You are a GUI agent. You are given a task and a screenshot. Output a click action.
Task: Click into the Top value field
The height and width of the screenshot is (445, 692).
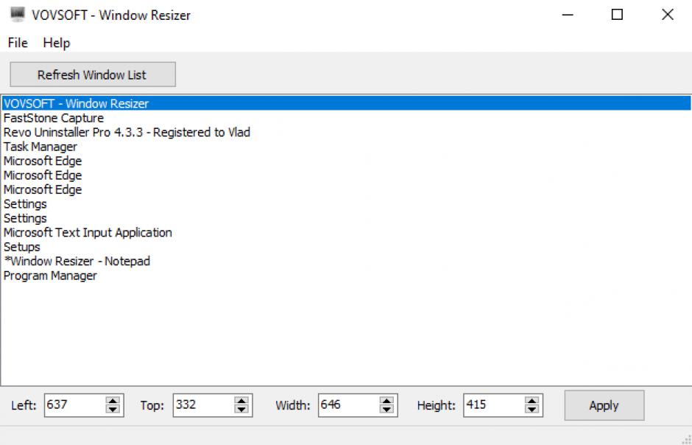pyautogui.click(x=204, y=404)
